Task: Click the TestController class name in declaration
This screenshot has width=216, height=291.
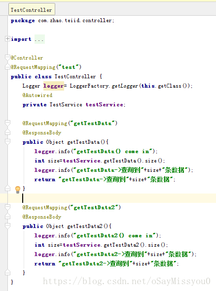Action: [x=75, y=76]
